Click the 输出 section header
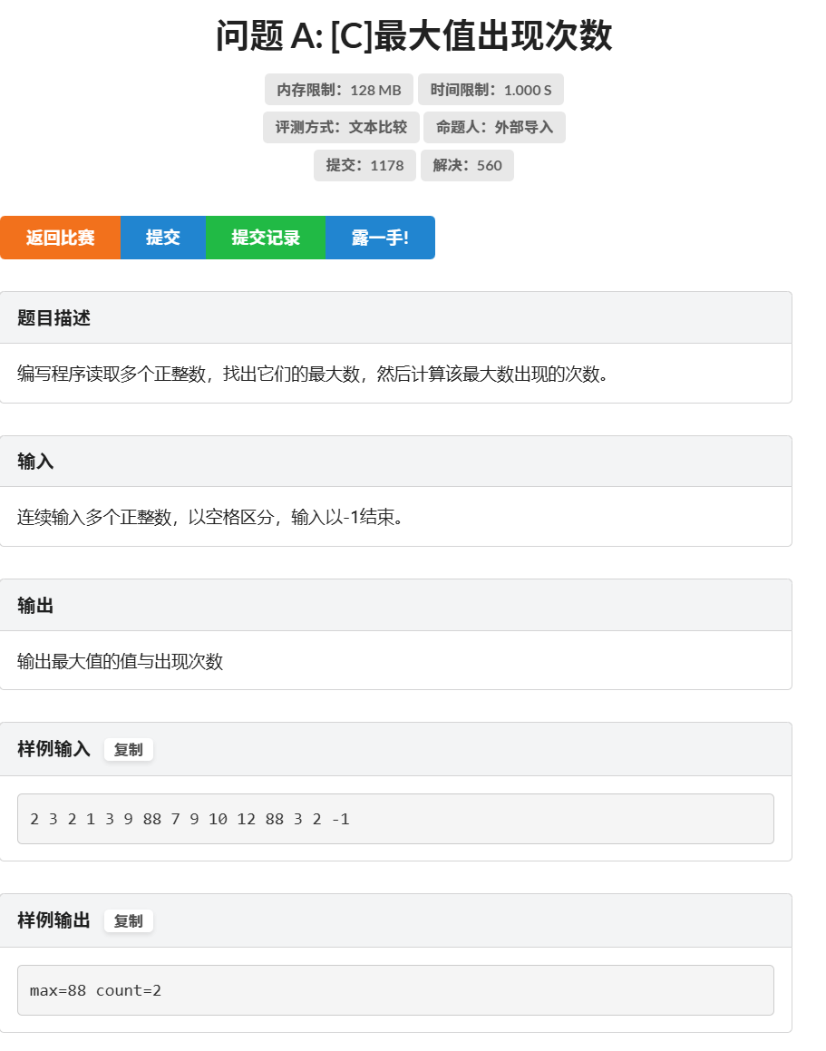The width and height of the screenshot is (826, 1051). 395,605
